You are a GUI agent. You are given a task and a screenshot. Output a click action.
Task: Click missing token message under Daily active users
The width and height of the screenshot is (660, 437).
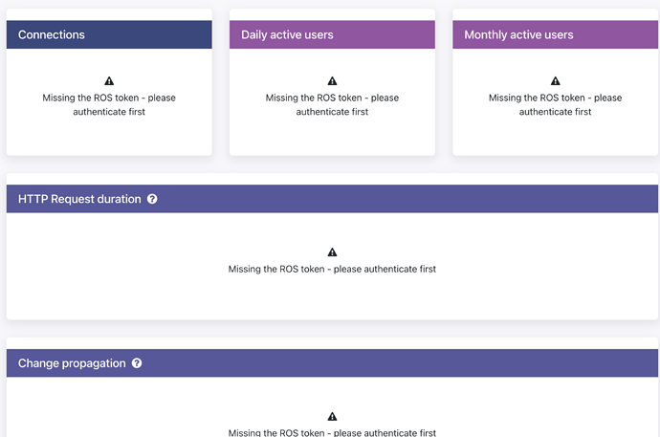[x=332, y=104]
